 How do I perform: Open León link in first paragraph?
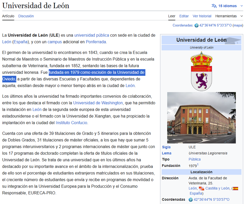pyautogui.click(x=7, y=42)
